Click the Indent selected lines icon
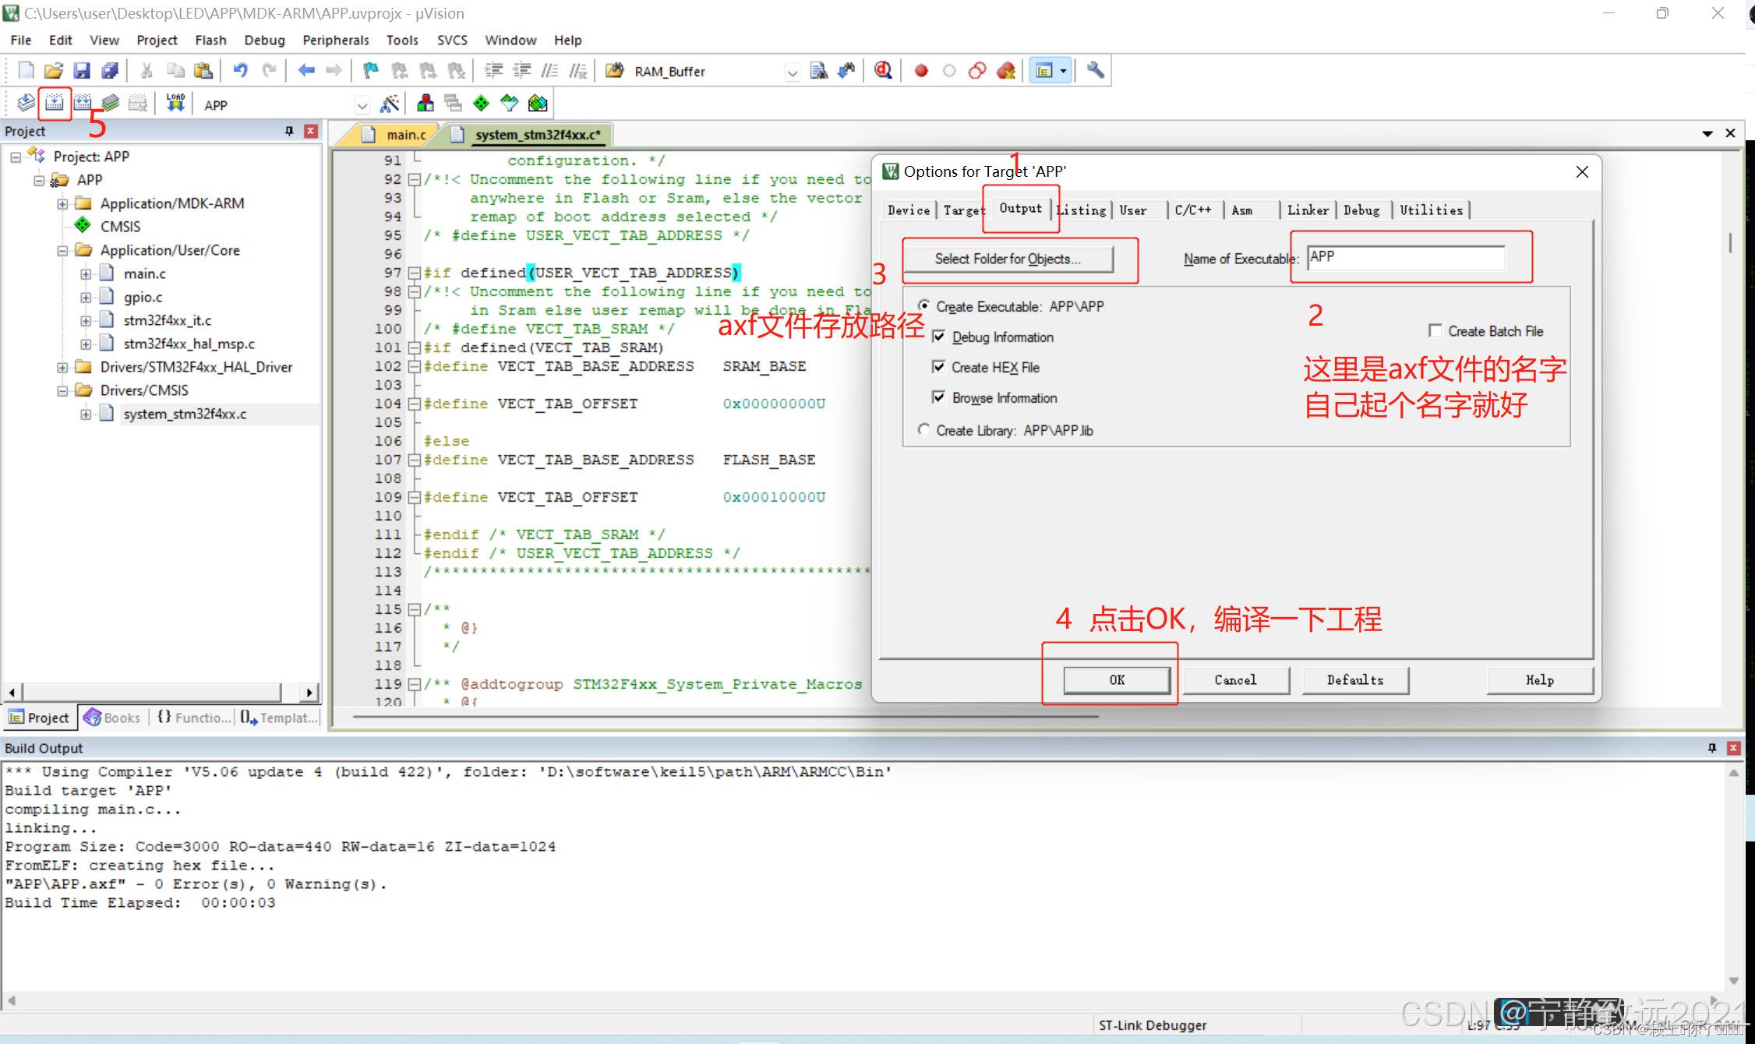 493,71
